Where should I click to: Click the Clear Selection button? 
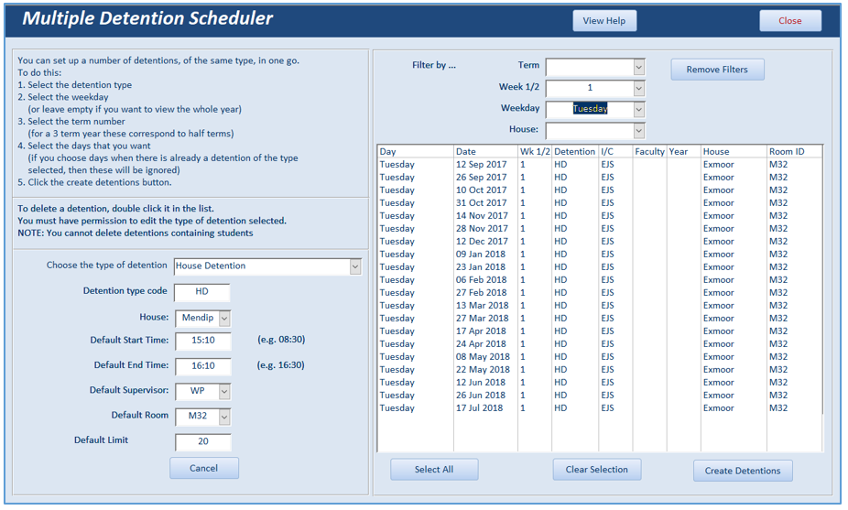click(x=596, y=470)
